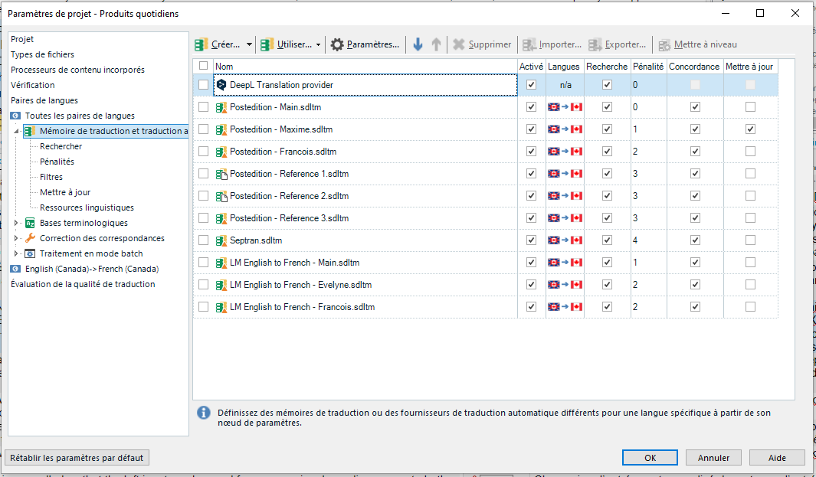The width and height of the screenshot is (816, 477).
Task: Open the Utiliser dropdown arrow
Action: click(318, 44)
